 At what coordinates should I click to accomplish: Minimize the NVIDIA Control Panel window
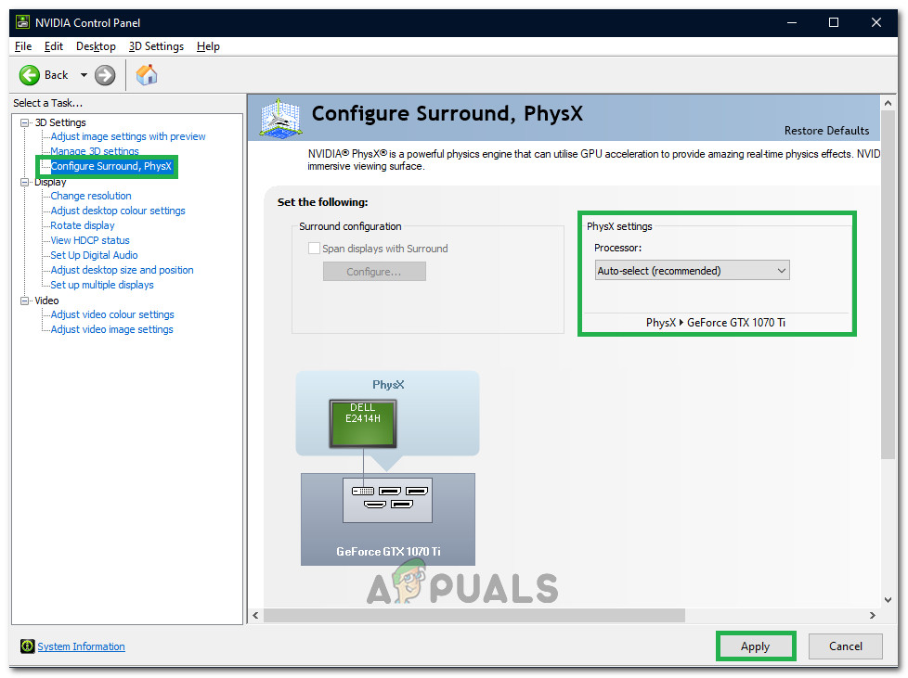tap(792, 22)
